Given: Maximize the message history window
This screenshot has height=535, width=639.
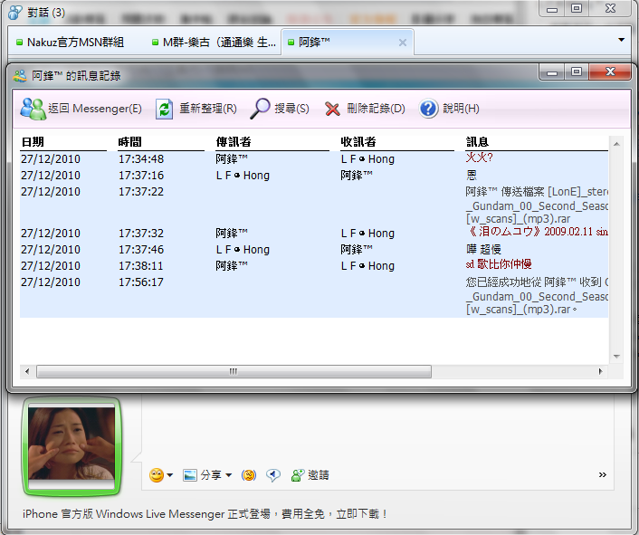Looking at the screenshot, I should [577, 72].
